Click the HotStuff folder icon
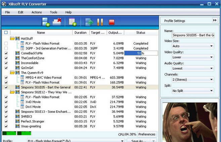The image size is (221, 142). point(12,38)
